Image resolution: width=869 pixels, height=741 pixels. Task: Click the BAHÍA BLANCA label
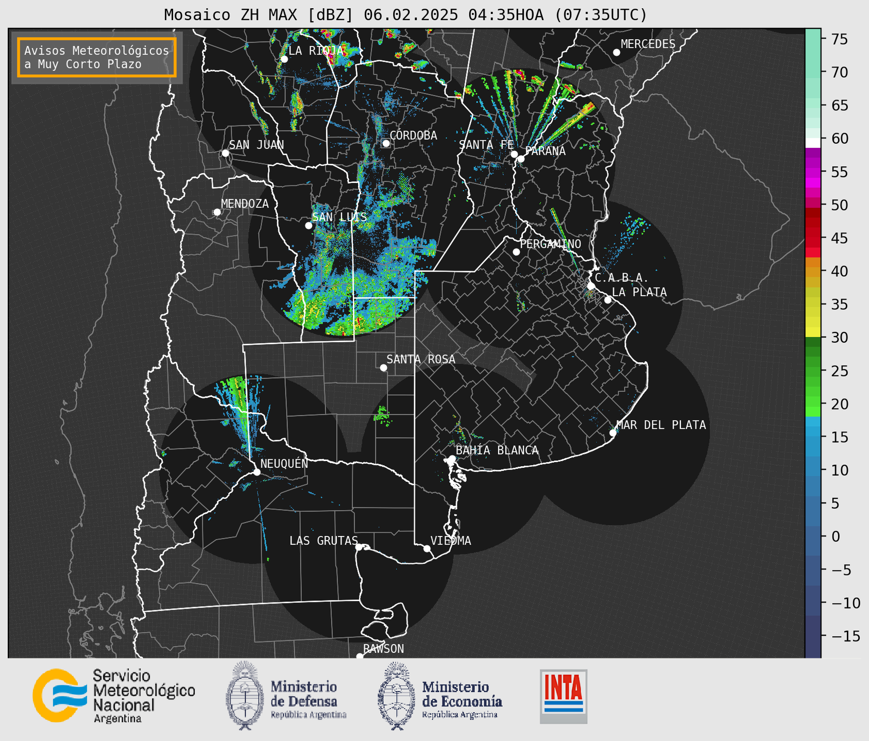click(x=497, y=450)
